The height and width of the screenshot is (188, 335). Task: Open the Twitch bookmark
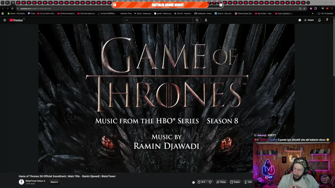(31, 14)
